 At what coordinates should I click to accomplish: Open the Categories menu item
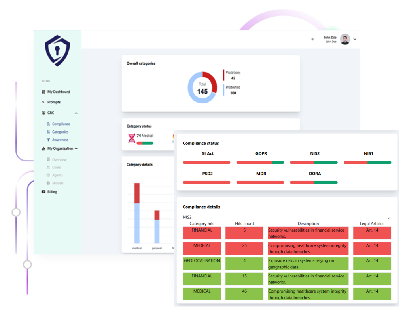pyautogui.click(x=60, y=132)
